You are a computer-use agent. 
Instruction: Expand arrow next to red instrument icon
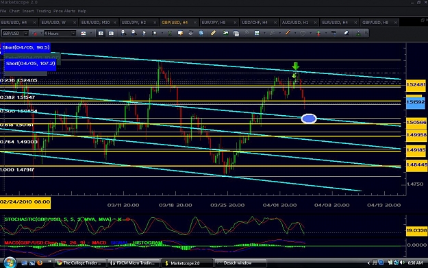click(x=41, y=33)
